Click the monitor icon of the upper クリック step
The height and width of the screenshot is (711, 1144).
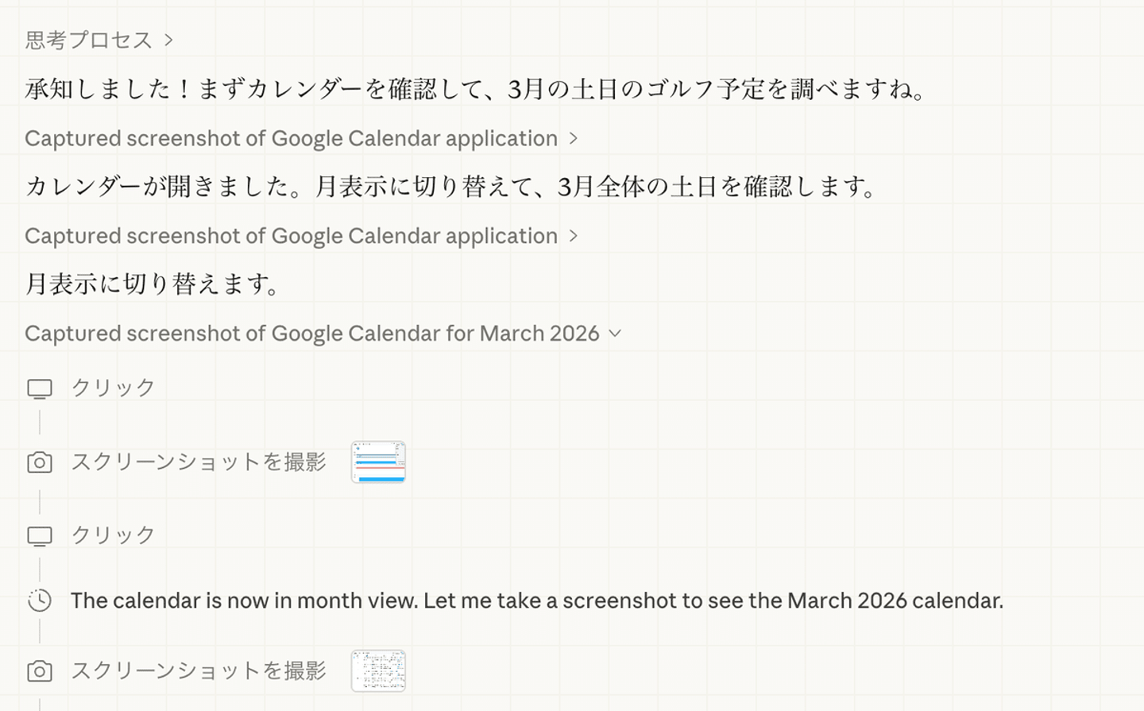click(x=40, y=388)
